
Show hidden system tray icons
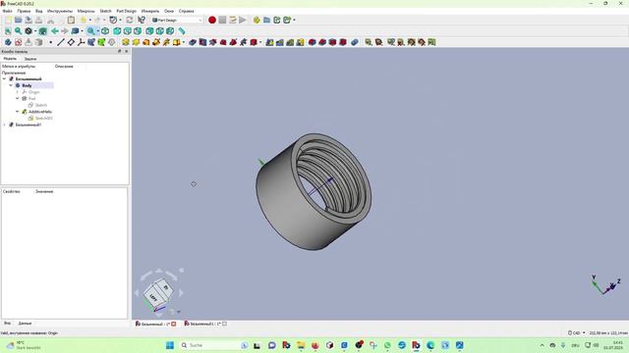542,345
